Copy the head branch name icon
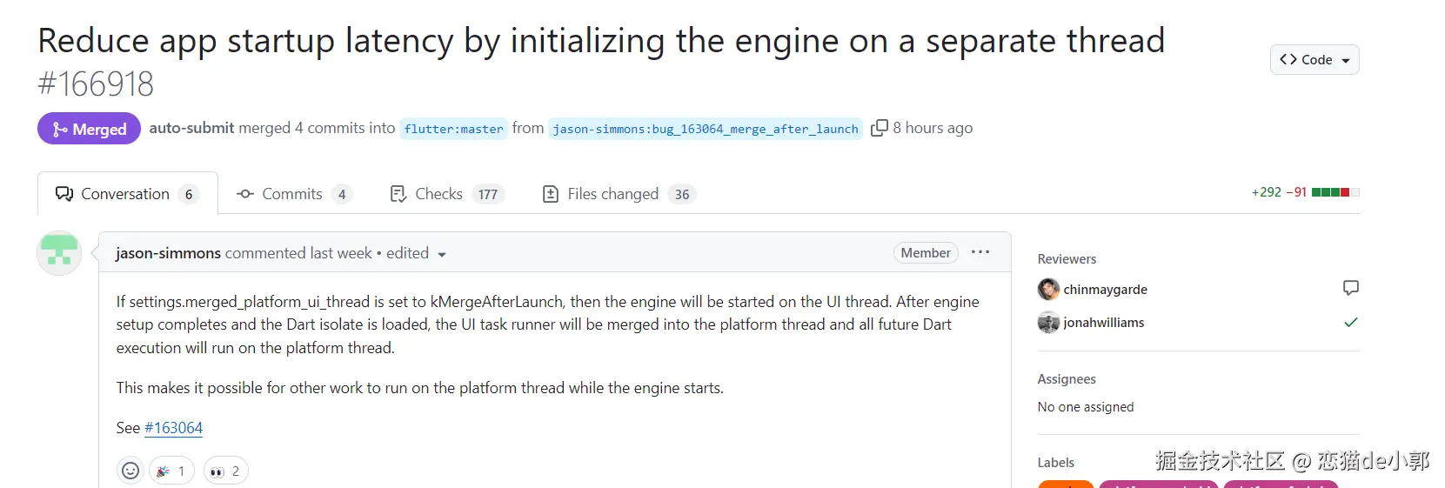The image size is (1445, 488). click(x=880, y=128)
